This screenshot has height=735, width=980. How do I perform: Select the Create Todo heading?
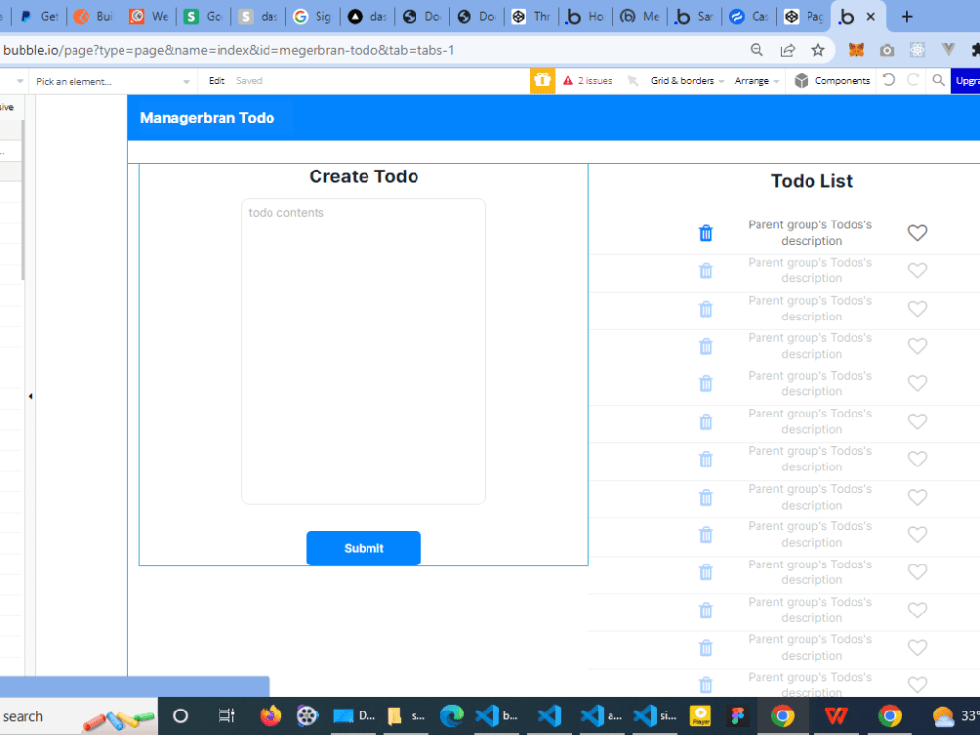(364, 176)
